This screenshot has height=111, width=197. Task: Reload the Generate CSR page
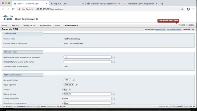[13, 9]
